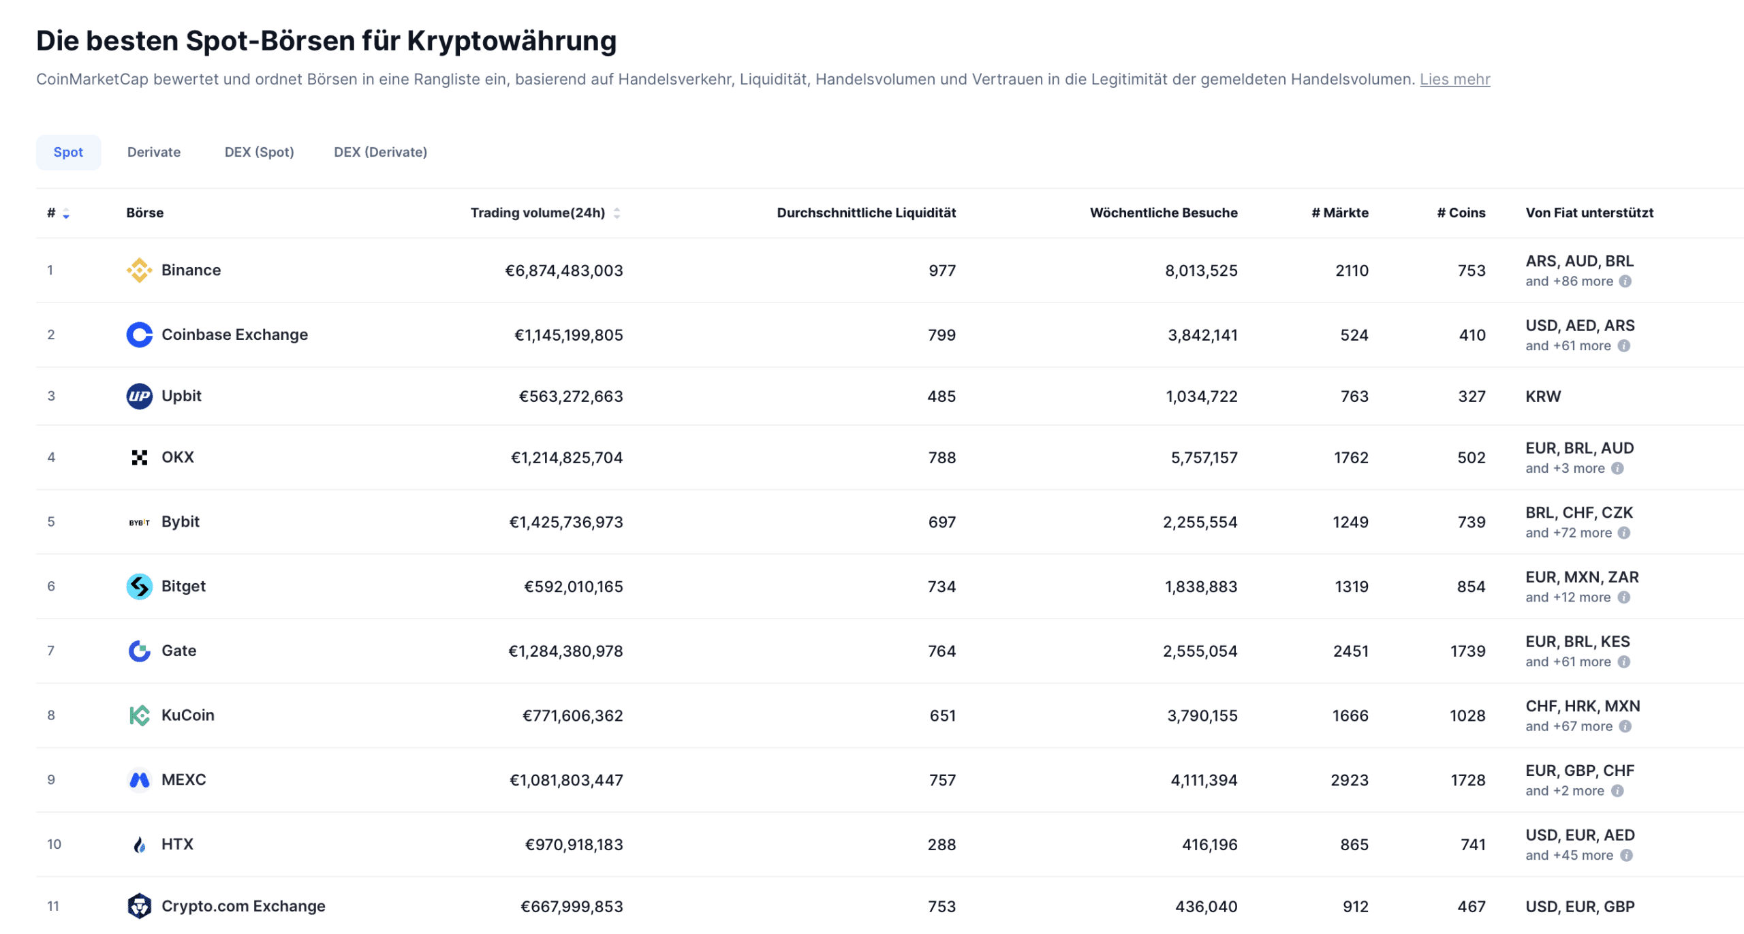Click the Binance logo icon
This screenshot has width=1744, height=934.
pyautogui.click(x=139, y=270)
